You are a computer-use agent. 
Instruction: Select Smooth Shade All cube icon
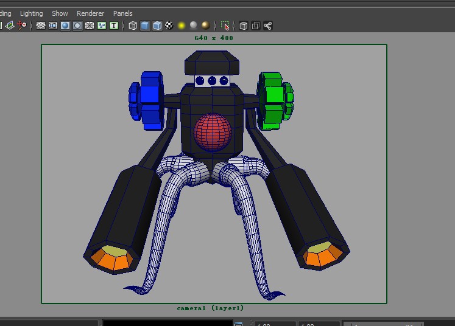coord(145,26)
